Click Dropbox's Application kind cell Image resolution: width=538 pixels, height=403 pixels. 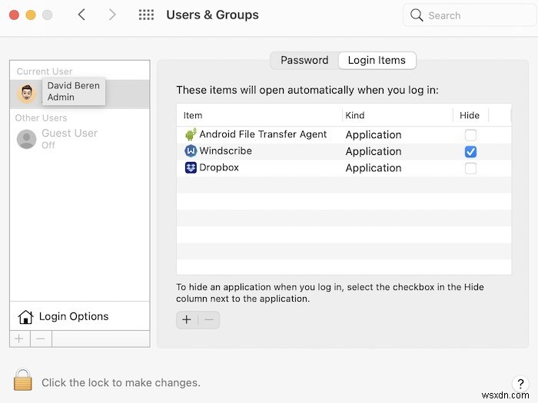click(374, 168)
